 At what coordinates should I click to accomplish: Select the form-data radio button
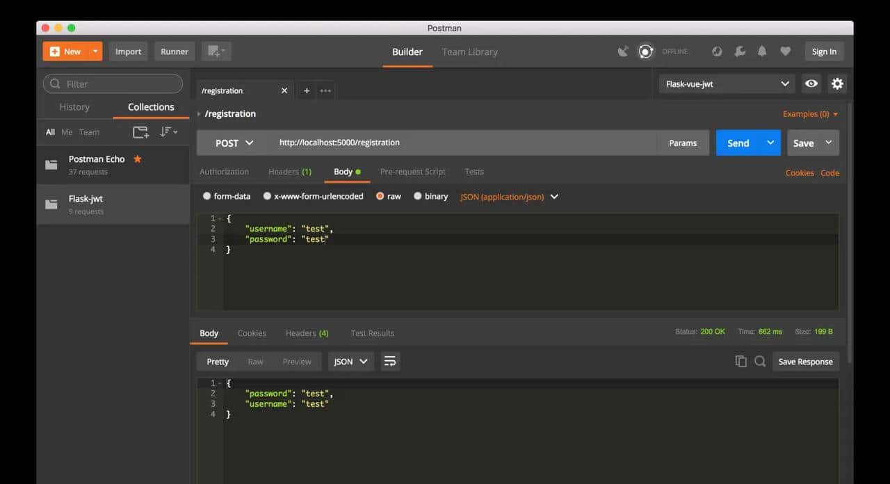[207, 196]
